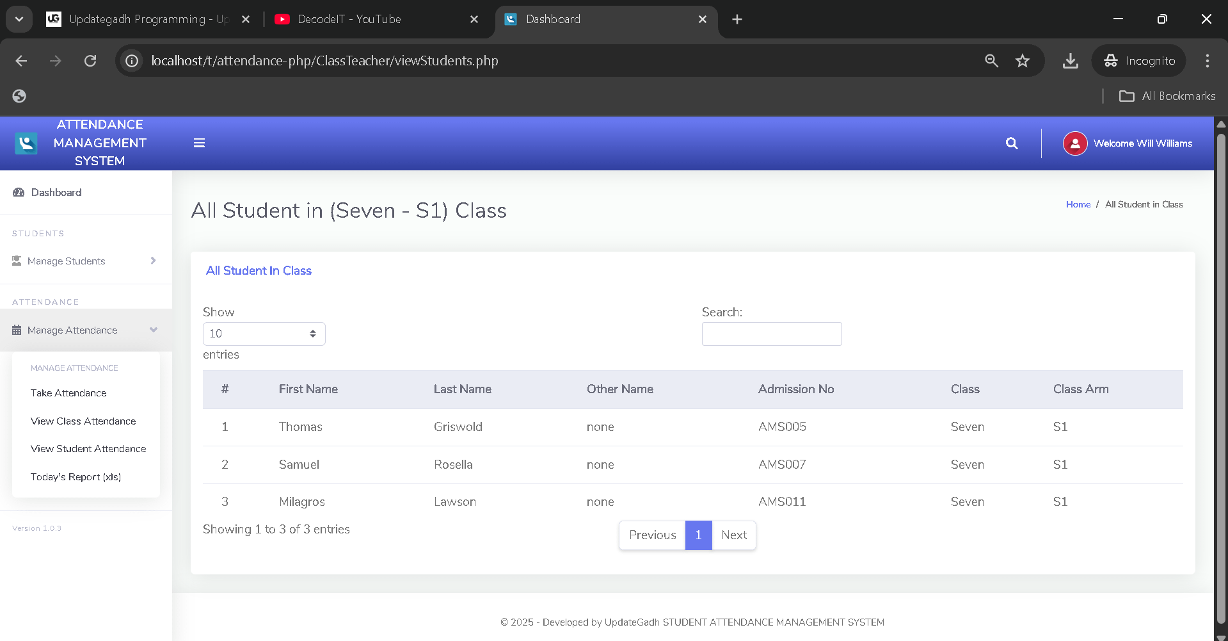Click the Attendance Management System logo
This screenshot has height=641, width=1228.
[26, 143]
